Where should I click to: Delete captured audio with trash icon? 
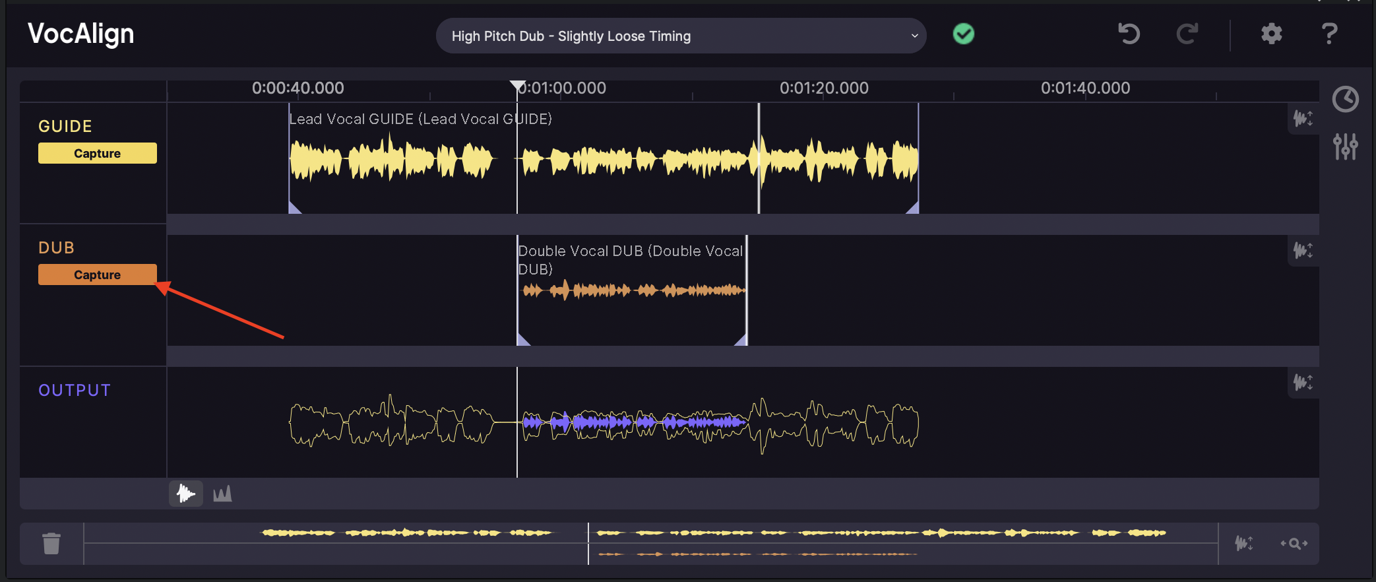(51, 544)
